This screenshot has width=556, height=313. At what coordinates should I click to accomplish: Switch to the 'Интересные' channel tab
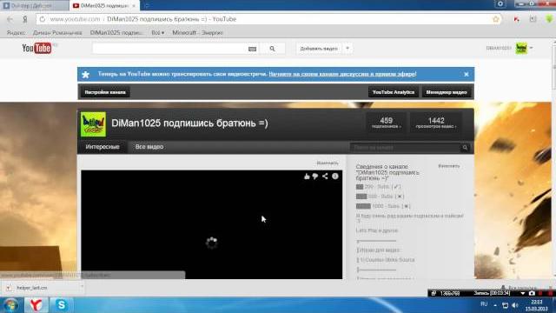(103, 147)
